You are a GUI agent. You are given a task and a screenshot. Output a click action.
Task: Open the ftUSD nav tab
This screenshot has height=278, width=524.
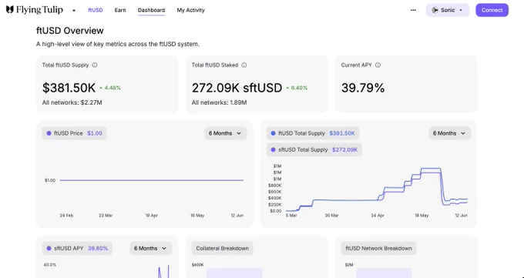click(x=96, y=10)
